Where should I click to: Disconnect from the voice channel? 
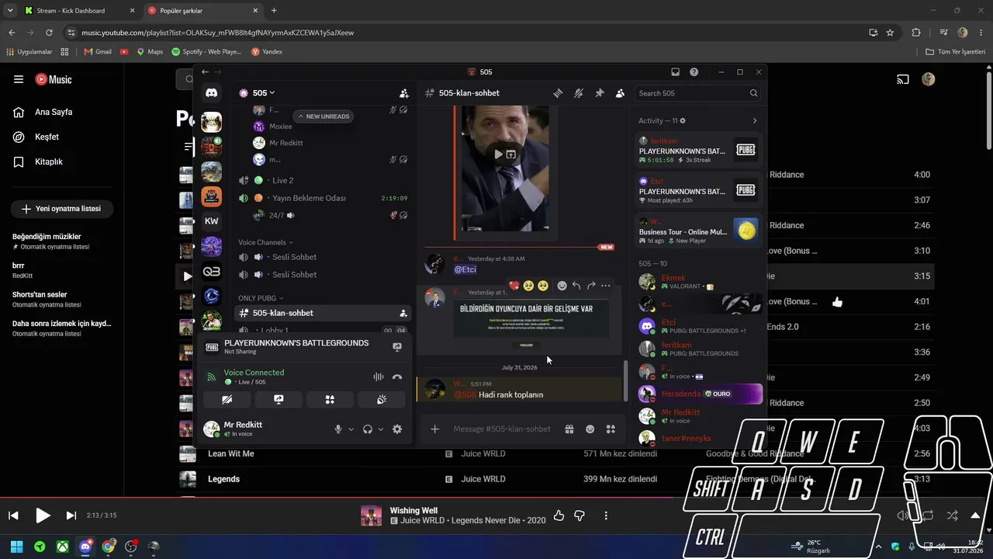[x=397, y=377]
